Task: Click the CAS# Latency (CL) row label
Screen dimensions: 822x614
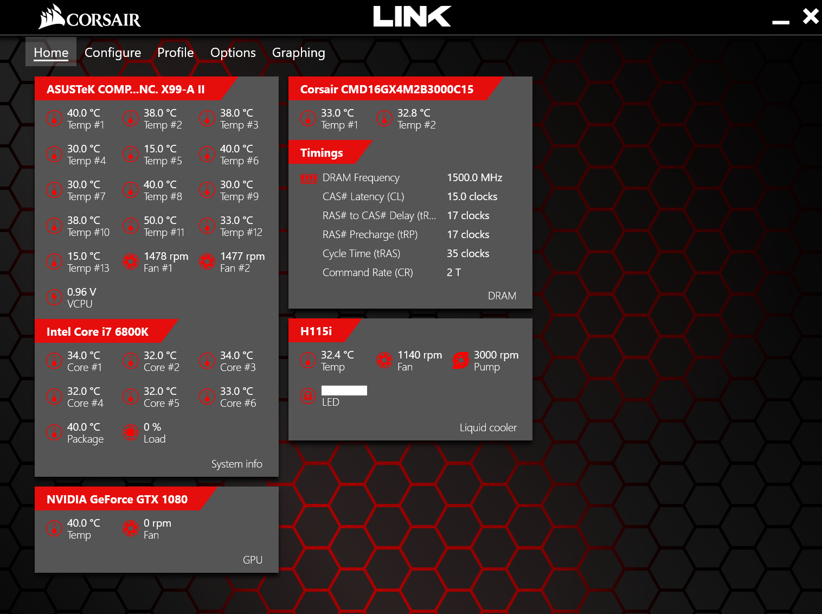Action: click(x=363, y=197)
